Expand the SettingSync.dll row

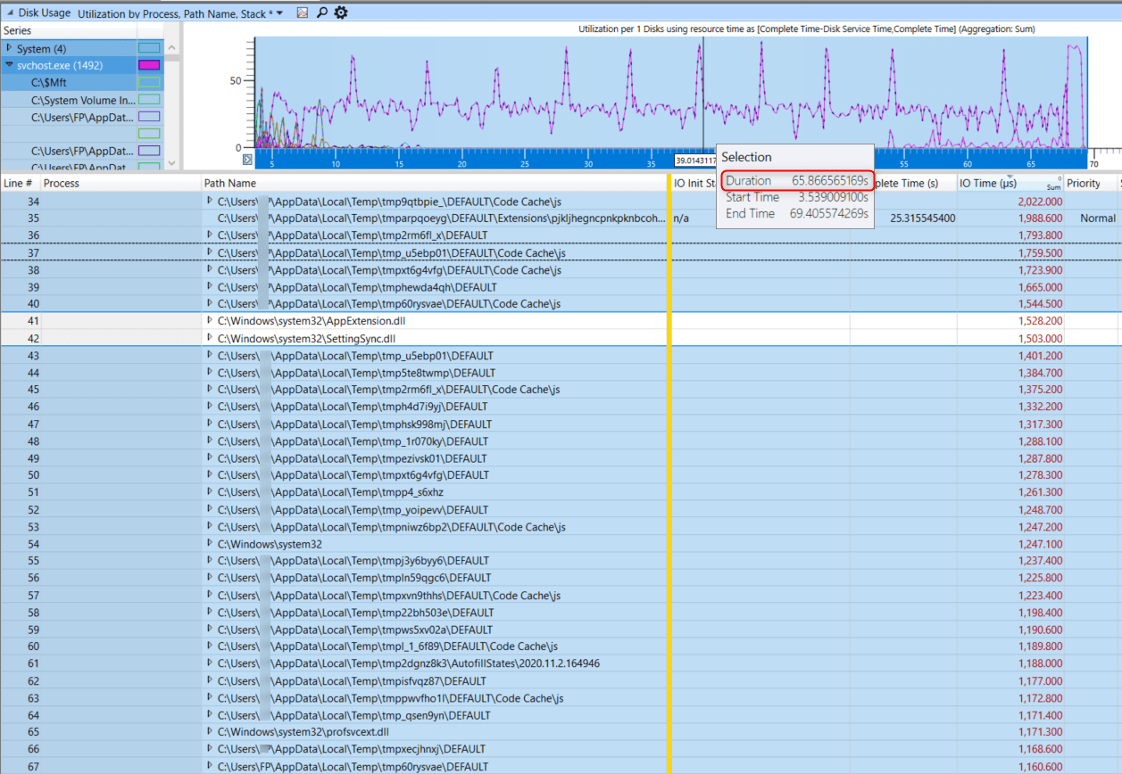pyautogui.click(x=211, y=338)
